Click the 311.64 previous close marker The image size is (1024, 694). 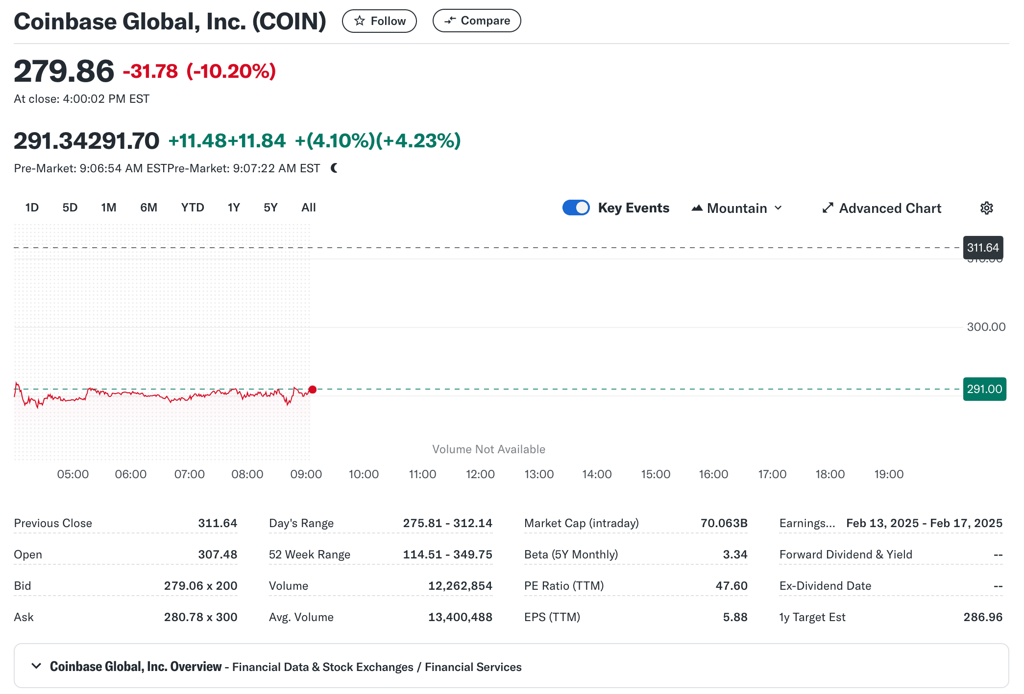pos(983,248)
